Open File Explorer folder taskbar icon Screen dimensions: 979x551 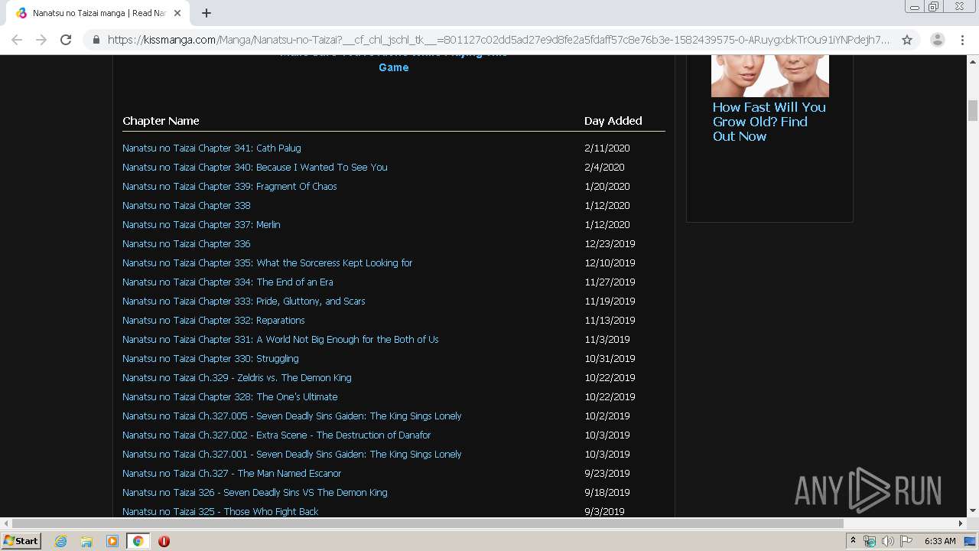86,541
